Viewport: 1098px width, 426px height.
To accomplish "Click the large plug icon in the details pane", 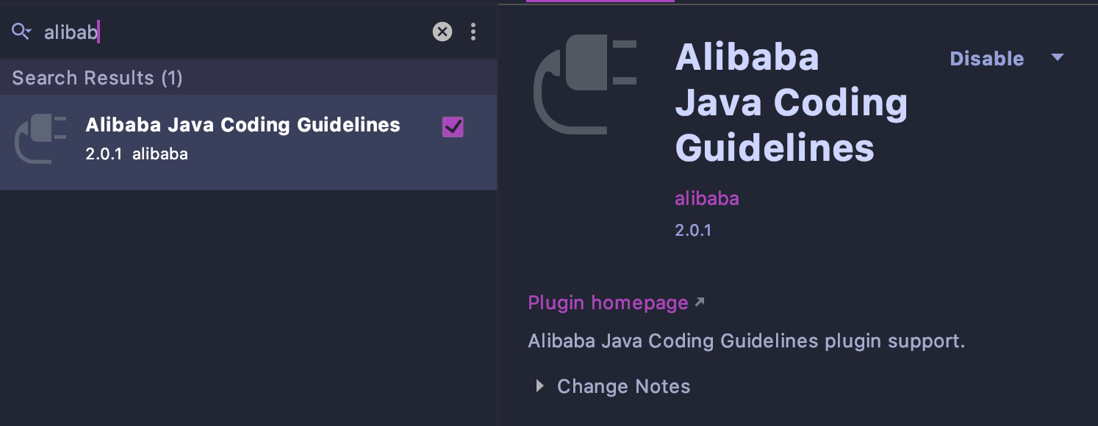I will click(585, 84).
